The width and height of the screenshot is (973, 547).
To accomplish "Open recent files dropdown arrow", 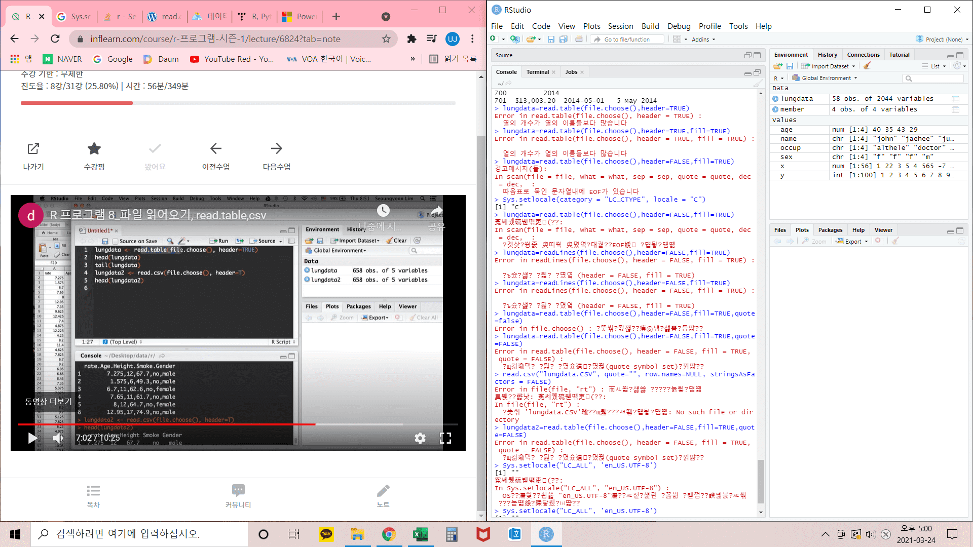I will 539,40.
